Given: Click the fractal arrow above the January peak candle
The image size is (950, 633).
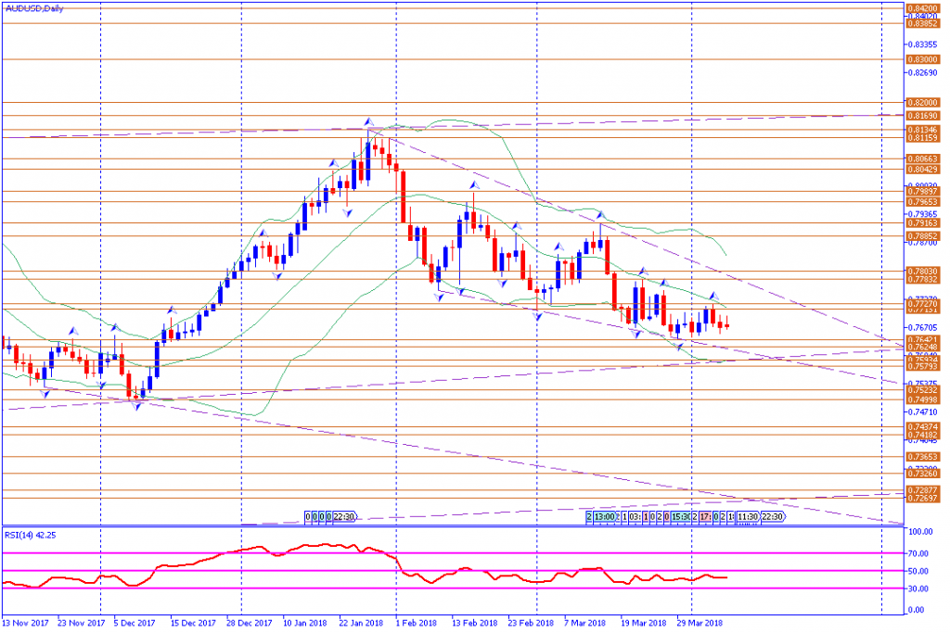Looking at the screenshot, I should [368, 121].
